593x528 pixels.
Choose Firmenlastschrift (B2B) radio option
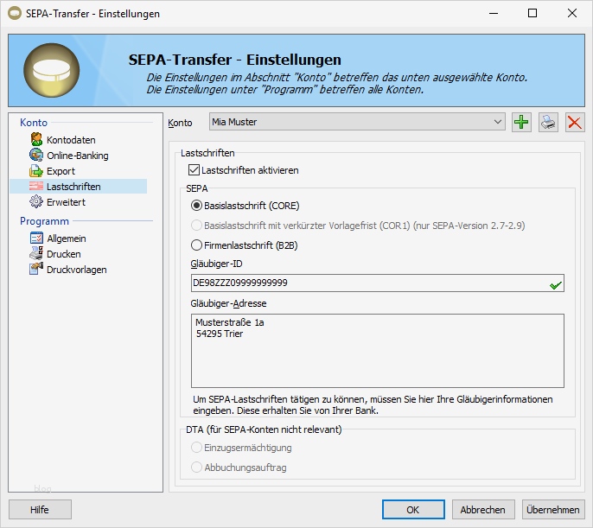click(x=196, y=245)
